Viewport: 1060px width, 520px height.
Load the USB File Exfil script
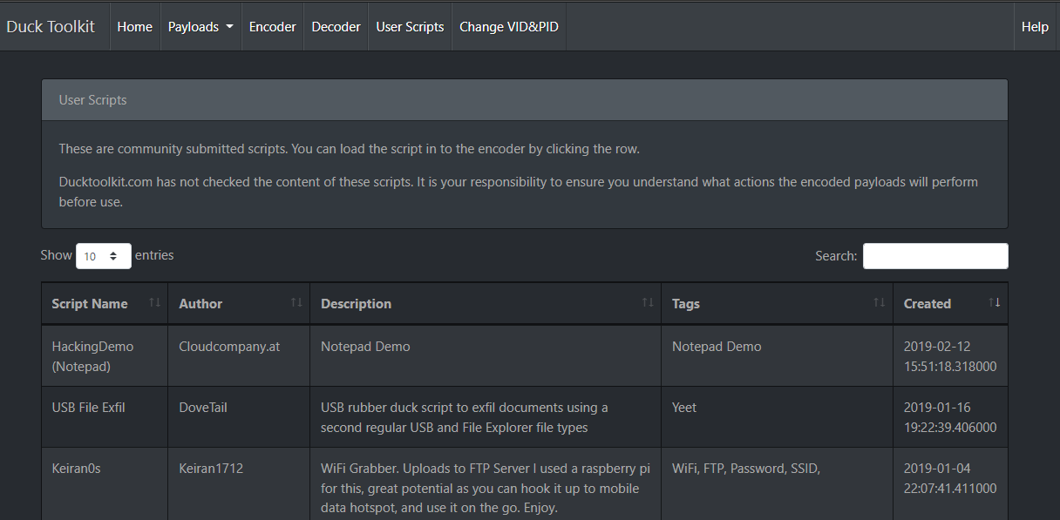[x=89, y=408]
